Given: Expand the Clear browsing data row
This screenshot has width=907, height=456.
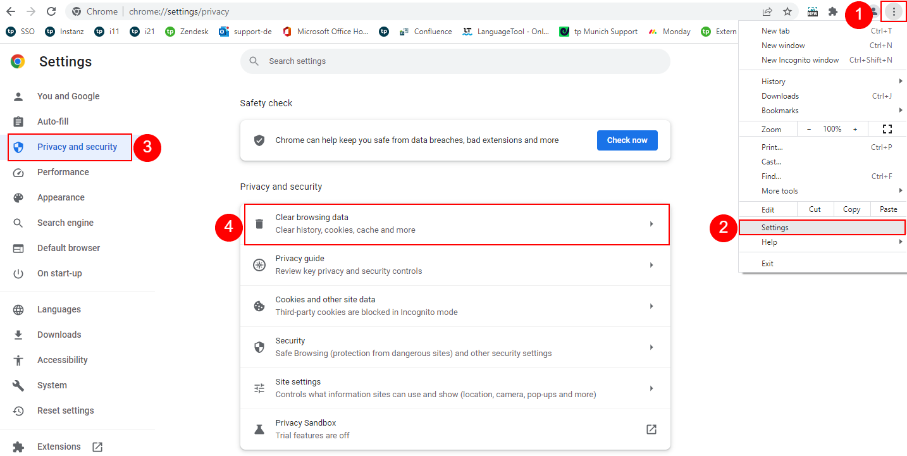Looking at the screenshot, I should (455, 224).
